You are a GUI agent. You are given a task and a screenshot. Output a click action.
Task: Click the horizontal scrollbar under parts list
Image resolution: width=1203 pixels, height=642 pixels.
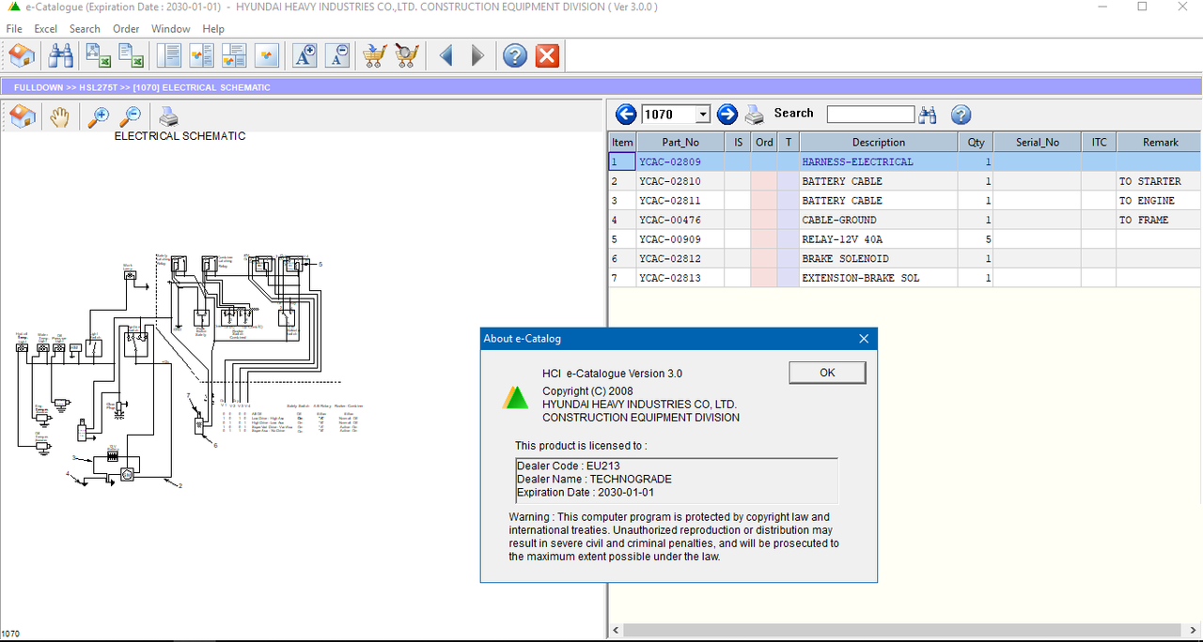tap(905, 630)
